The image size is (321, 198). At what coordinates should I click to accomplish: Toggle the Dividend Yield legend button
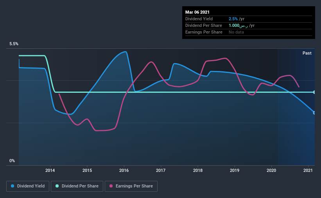coord(28,186)
